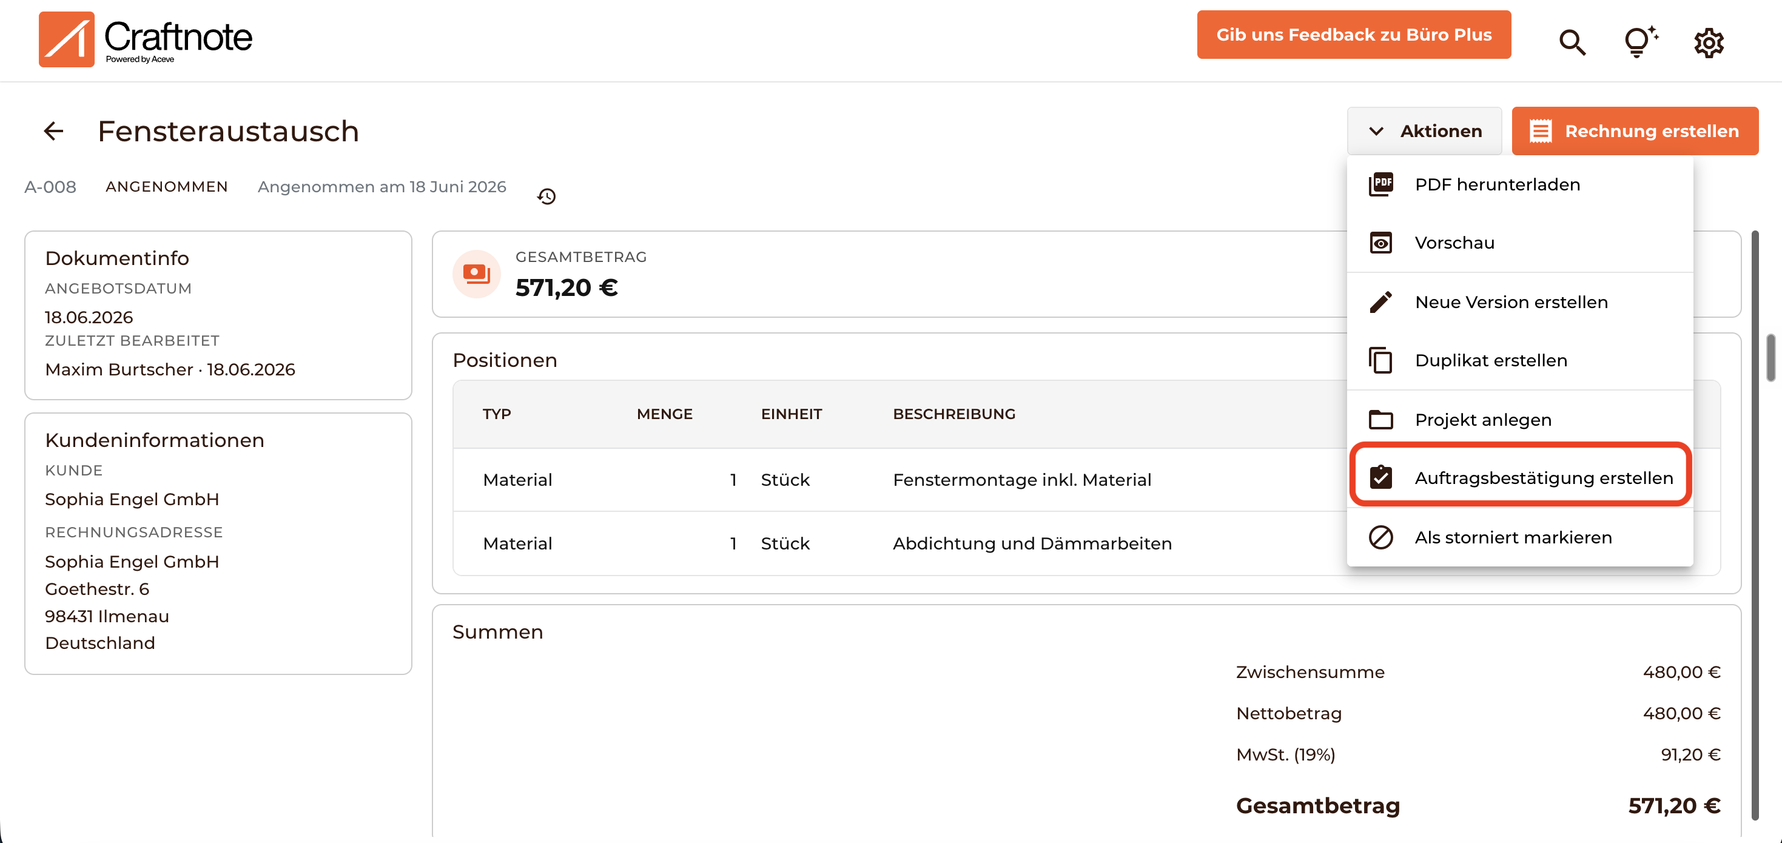Viewport: 1782px width, 843px height.
Task: Select PDF herunterladen from the menu
Action: pyautogui.click(x=1520, y=184)
